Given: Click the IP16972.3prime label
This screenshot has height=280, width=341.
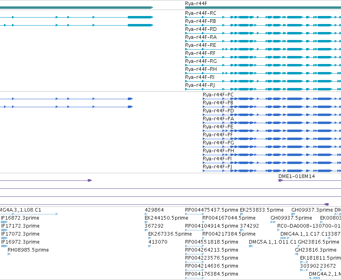Looking at the screenshot, I should (20, 242).
